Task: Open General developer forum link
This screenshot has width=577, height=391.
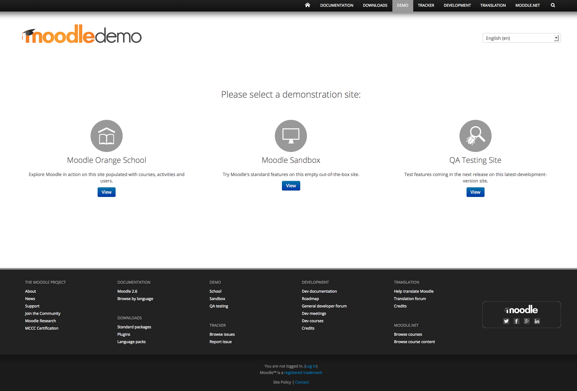Action: (324, 306)
